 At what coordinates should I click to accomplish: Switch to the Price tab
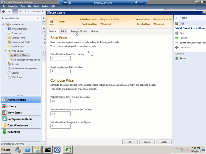click(63, 31)
